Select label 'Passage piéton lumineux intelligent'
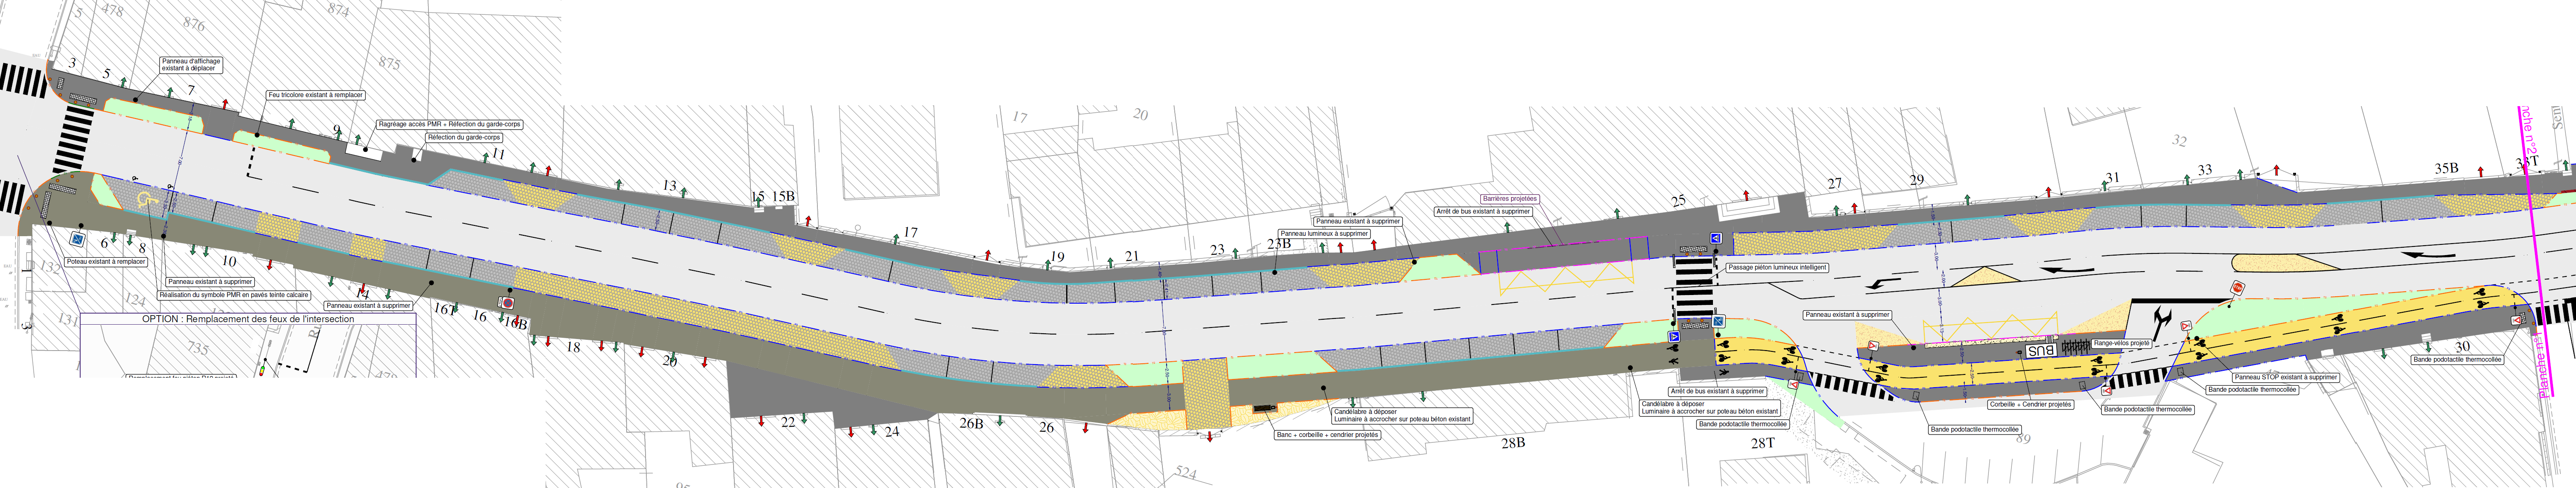Viewport: 2576px width, 488px height. (1777, 268)
